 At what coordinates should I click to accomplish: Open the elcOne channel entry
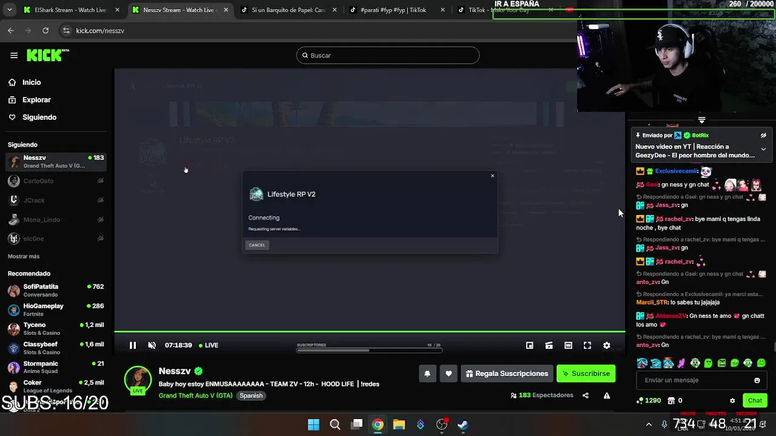(x=56, y=239)
